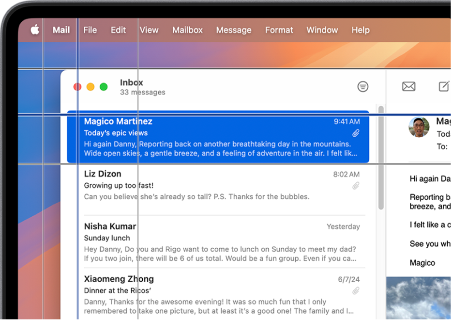Screen dimensions: 452x320
Task: Click paperclip icon on Magico Martinez's email
Action: tap(356, 133)
